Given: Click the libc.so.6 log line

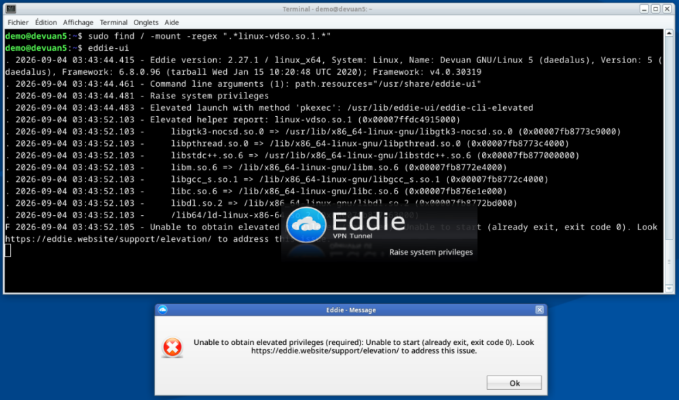Looking at the screenshot, I should [x=256, y=191].
